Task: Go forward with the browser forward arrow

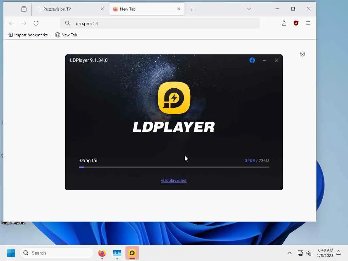Action: coord(24,23)
